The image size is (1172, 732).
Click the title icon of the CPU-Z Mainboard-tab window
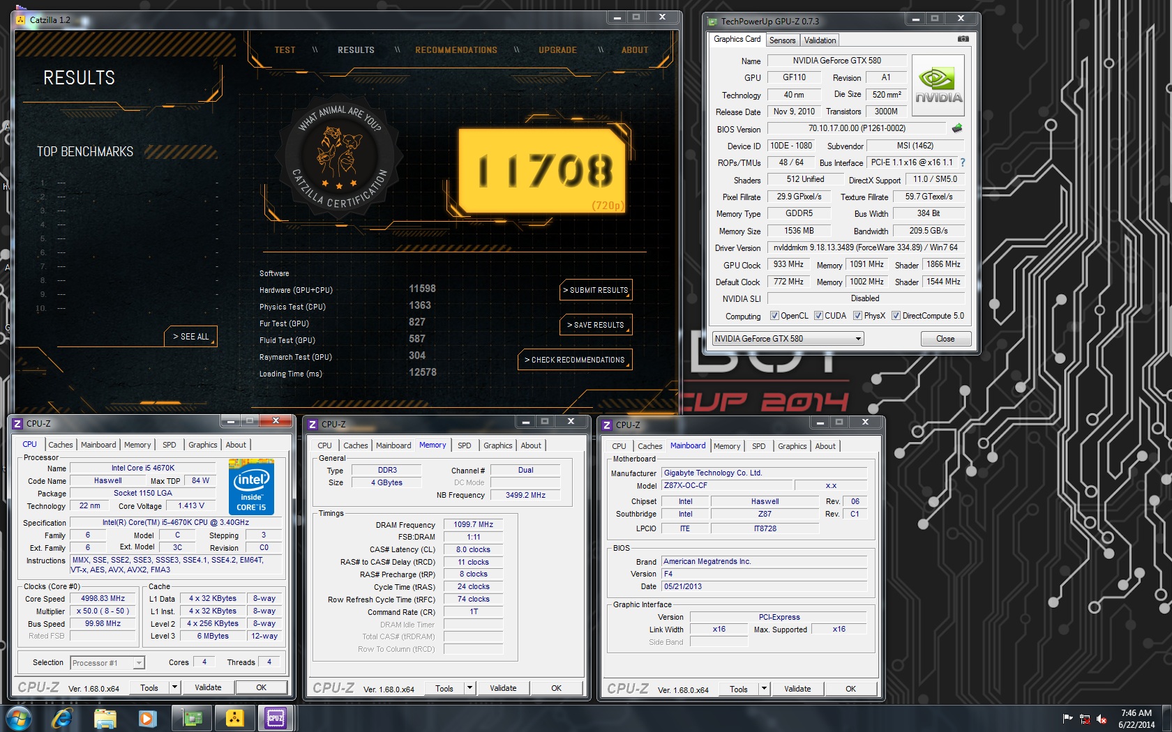coord(607,425)
